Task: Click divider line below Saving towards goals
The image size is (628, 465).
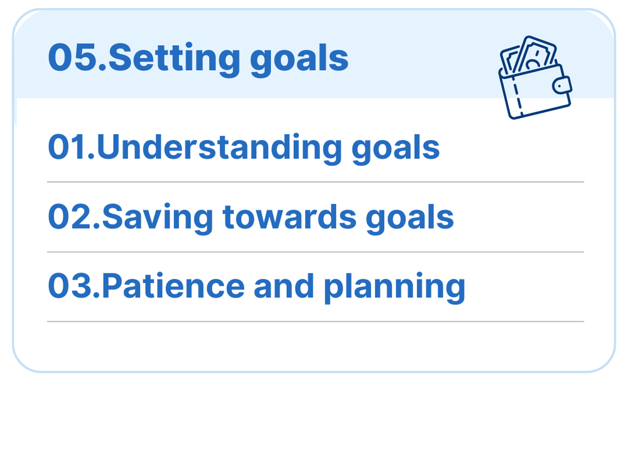Action: point(315,252)
